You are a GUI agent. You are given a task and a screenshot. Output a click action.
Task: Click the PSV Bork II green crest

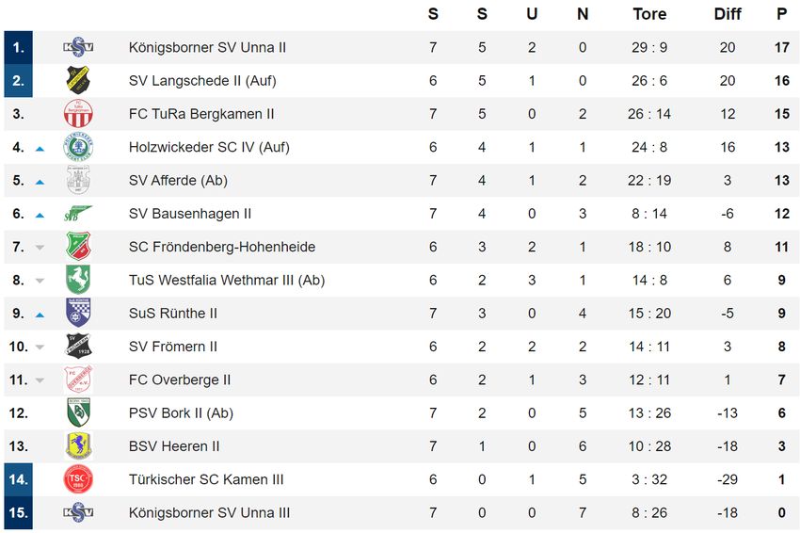click(78, 413)
